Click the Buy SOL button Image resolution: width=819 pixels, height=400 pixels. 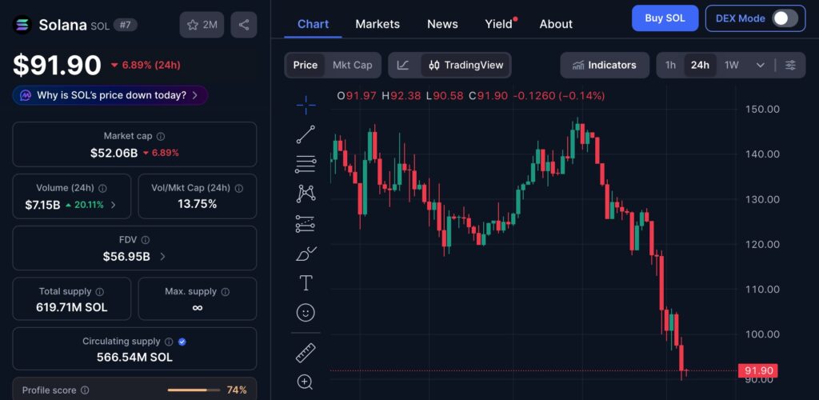tap(665, 18)
